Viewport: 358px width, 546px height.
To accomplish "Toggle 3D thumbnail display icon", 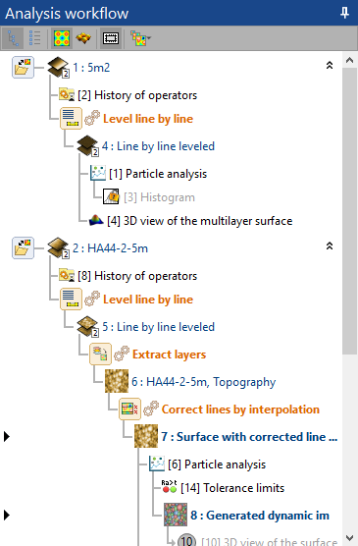I will click(x=83, y=38).
